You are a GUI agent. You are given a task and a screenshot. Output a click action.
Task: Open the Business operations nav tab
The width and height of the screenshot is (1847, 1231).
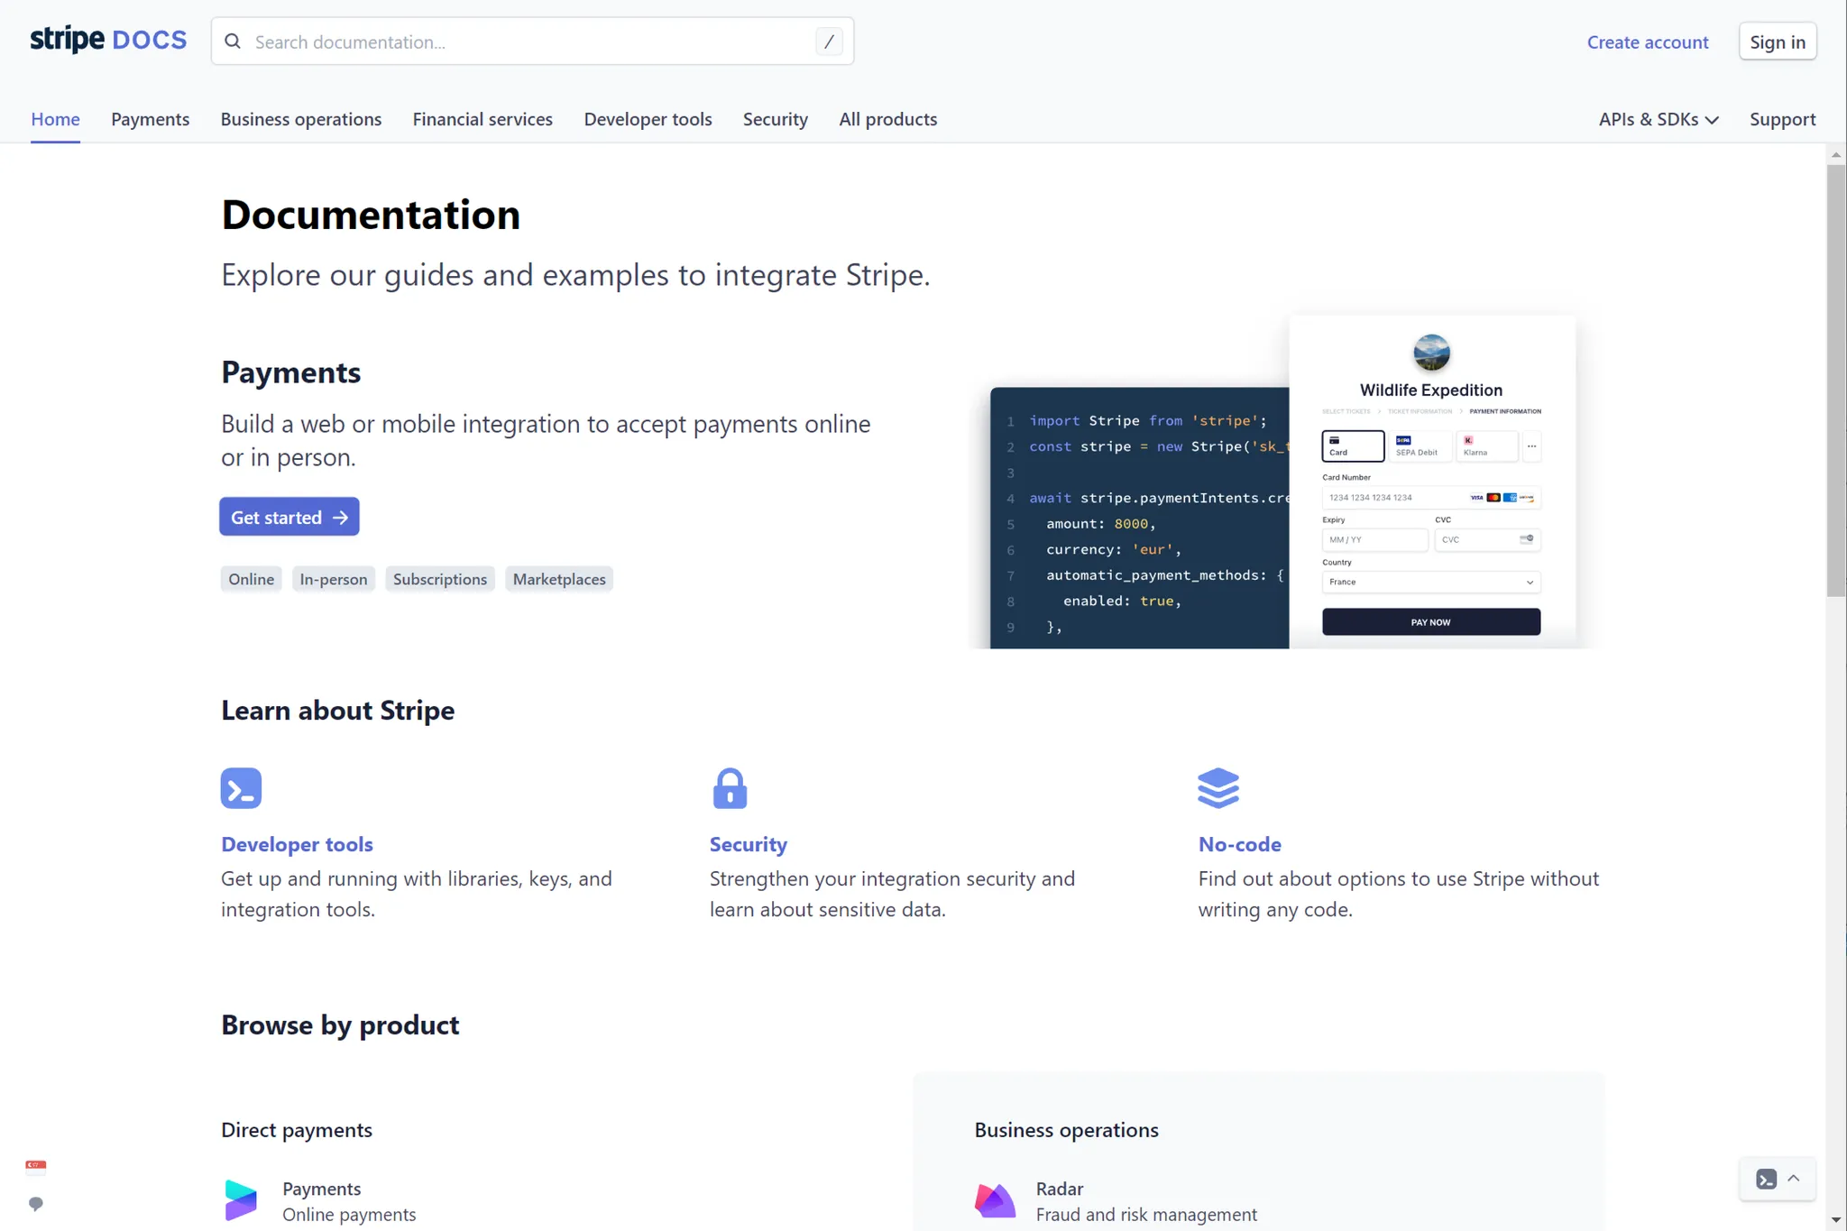click(301, 119)
